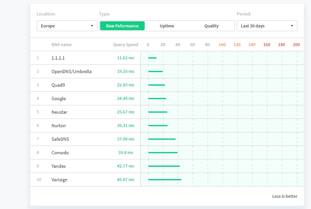Screen dimensions: 311x209
Task: Select the 1.1.1.1 DNS name
Action: [x=58, y=58]
